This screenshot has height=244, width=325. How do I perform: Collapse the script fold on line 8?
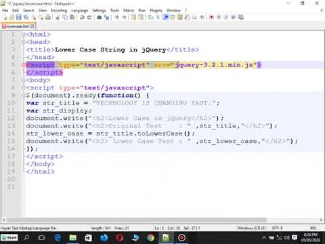pos(23,88)
